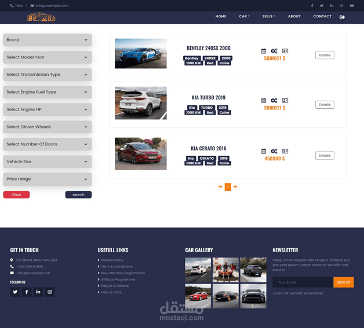Viewport: 364px width, 328px height.
Task: Open Select Engine HP dropdown
Action: (48, 109)
